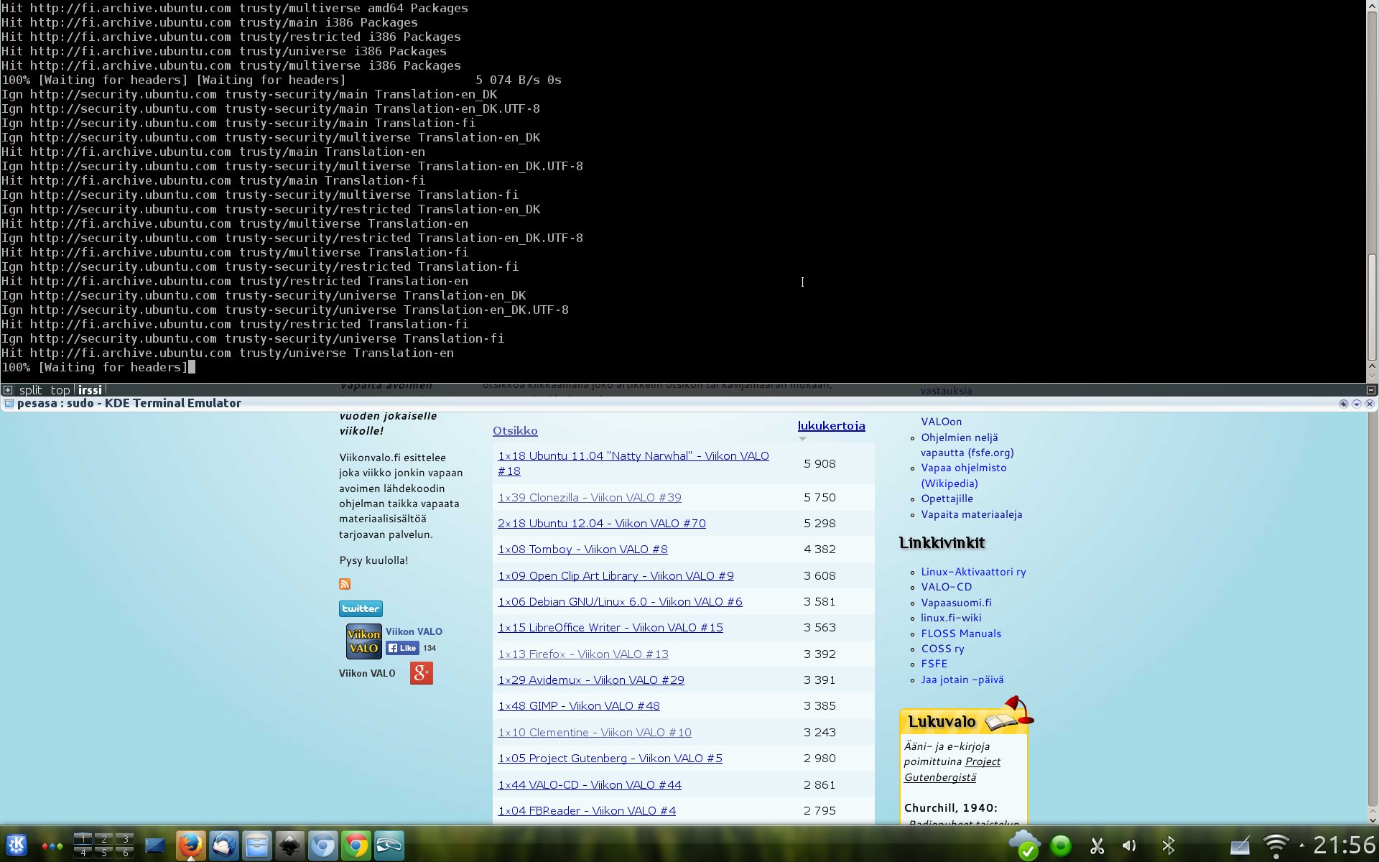Click the blue show-desktop icon in panel

(155, 845)
